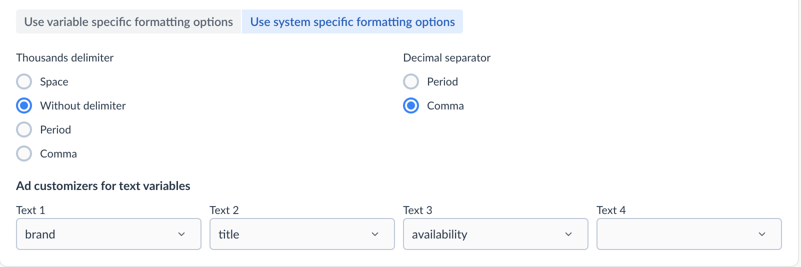801x267 pixels.
Task: Click the 'Space' option label text
Action: pos(54,81)
